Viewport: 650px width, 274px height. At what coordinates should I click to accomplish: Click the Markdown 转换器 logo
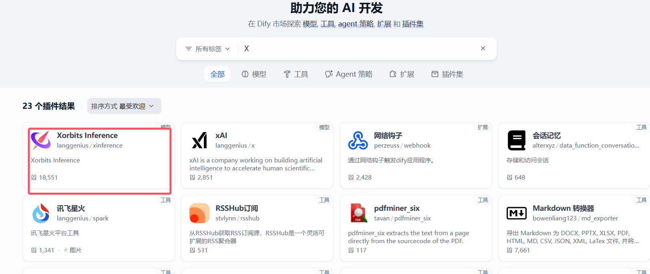coord(517,213)
